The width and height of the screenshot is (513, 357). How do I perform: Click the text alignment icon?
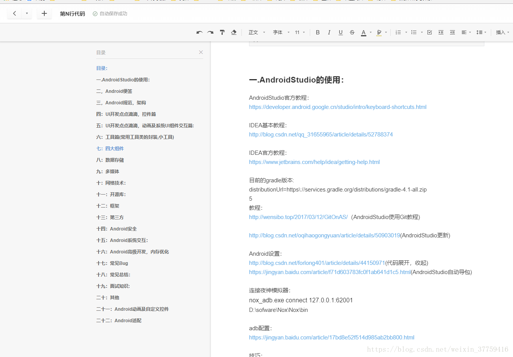click(464, 32)
